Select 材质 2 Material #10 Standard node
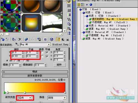Viewport: 138px width, 103px height. (x=108, y=26)
